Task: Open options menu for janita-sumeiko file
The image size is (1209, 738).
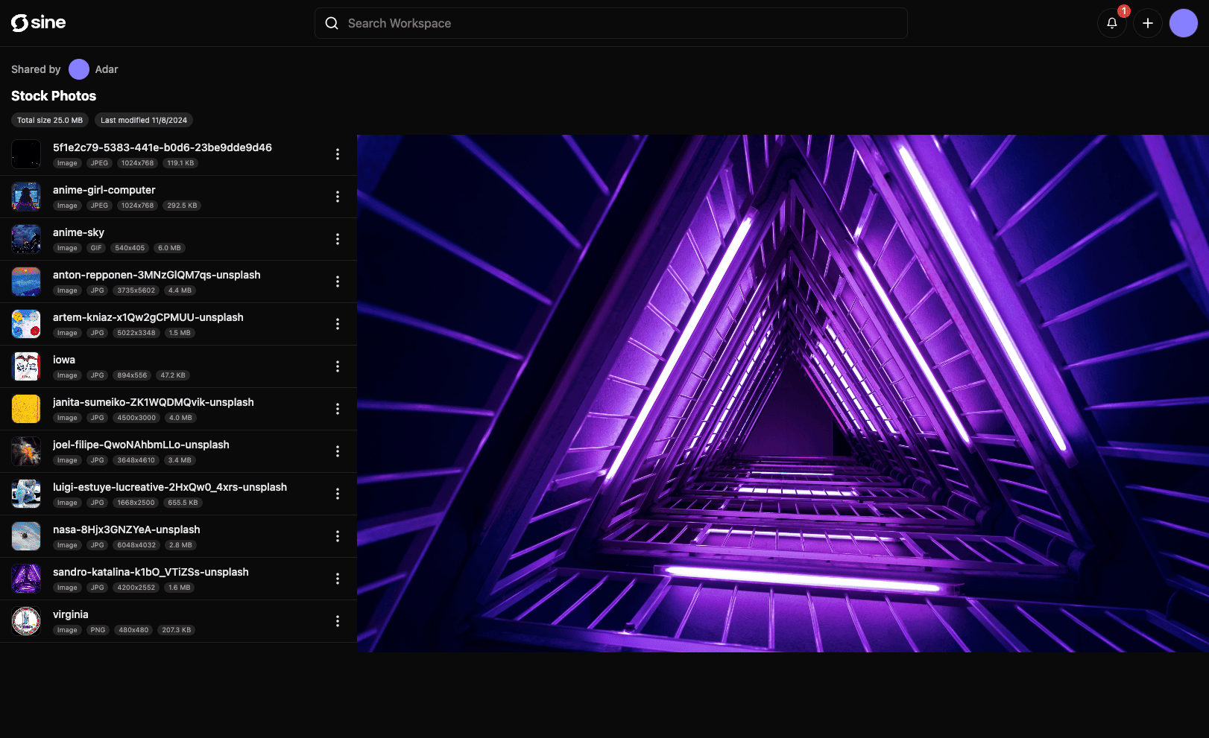Action: 338,409
